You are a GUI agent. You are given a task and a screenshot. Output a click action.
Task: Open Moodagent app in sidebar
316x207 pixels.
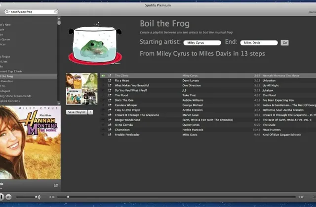tap(5, 91)
